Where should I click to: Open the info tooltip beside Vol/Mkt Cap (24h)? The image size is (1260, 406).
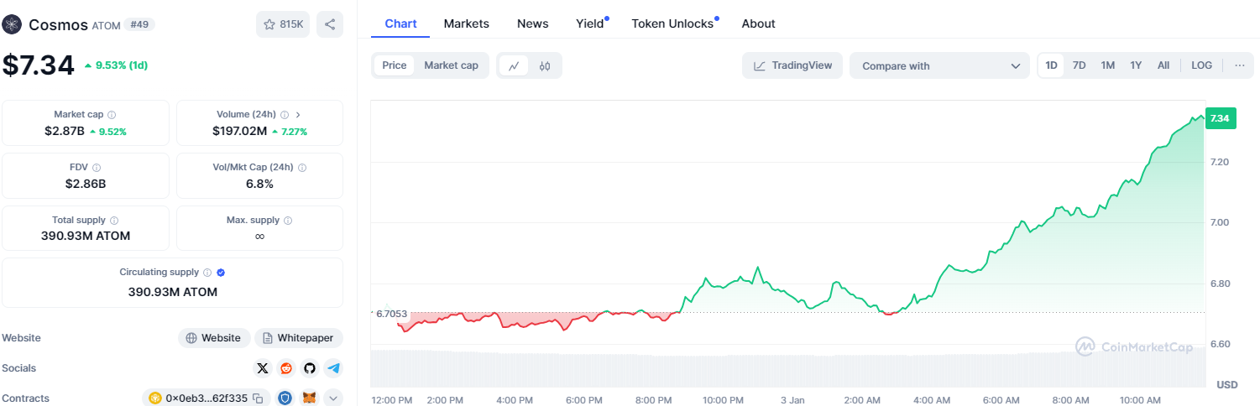(302, 168)
